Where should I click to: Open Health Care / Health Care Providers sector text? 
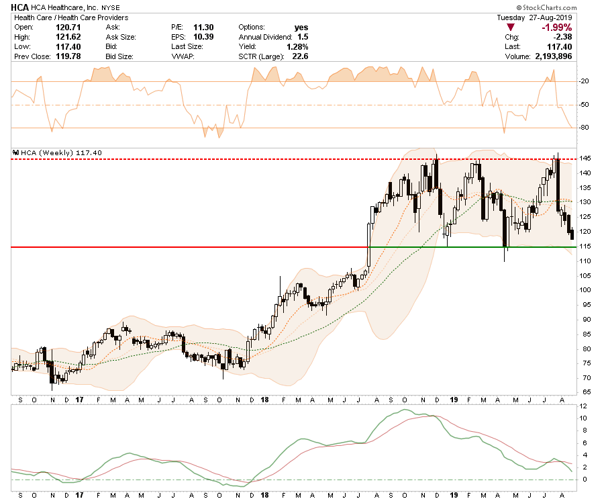tap(71, 17)
